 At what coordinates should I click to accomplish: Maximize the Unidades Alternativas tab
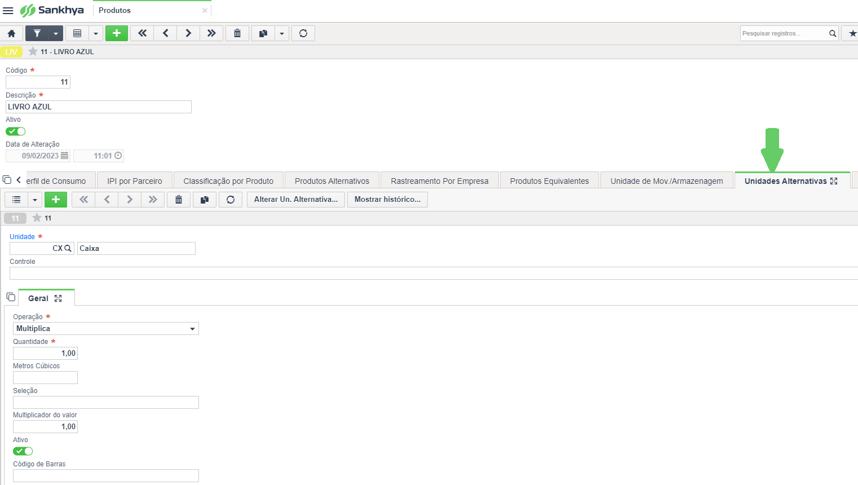pyautogui.click(x=834, y=181)
